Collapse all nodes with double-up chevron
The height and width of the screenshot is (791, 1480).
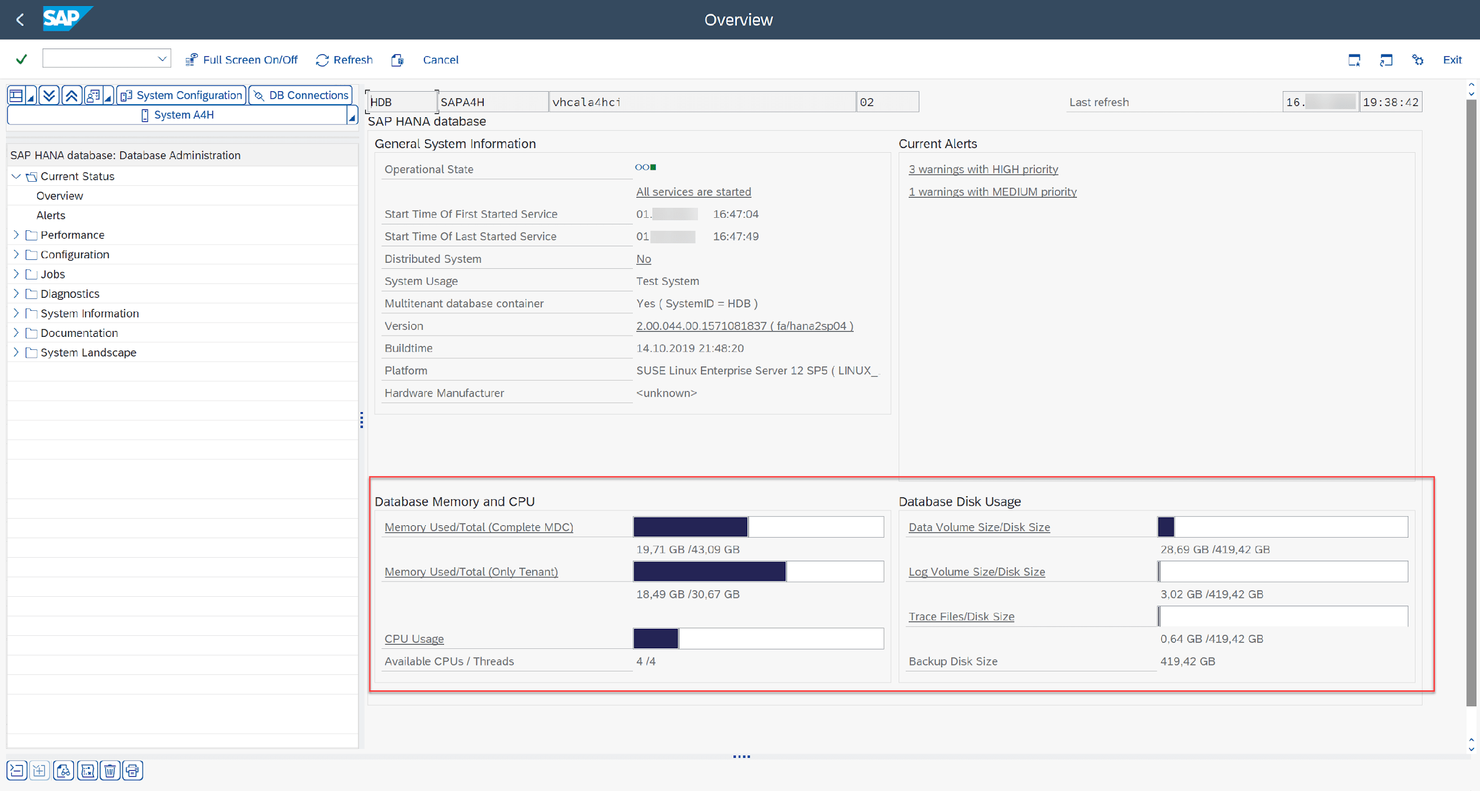pyautogui.click(x=71, y=95)
